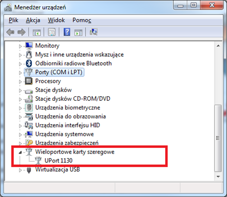
Task: Expand the Porty (COM i LPT) node
Action: pos(20,73)
